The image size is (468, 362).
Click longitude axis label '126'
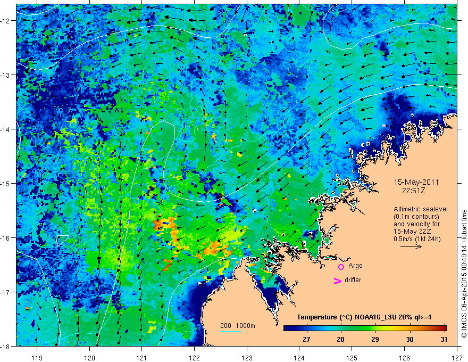(x=404, y=358)
